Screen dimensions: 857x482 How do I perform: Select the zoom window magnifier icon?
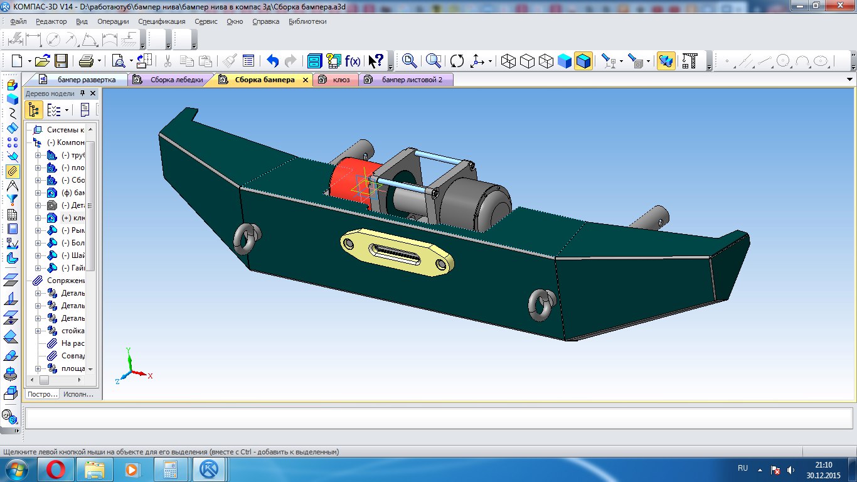[410, 61]
